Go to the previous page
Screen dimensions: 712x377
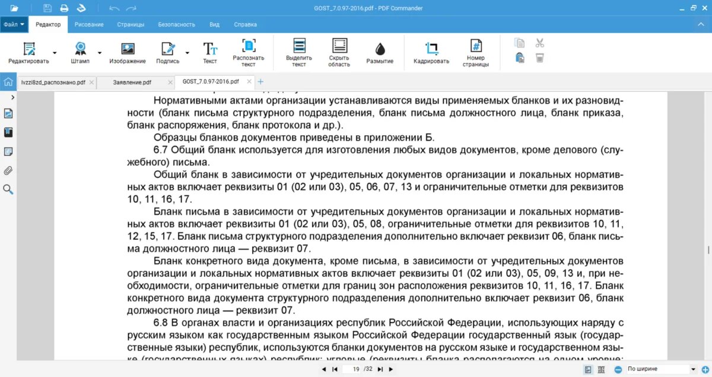(323, 369)
